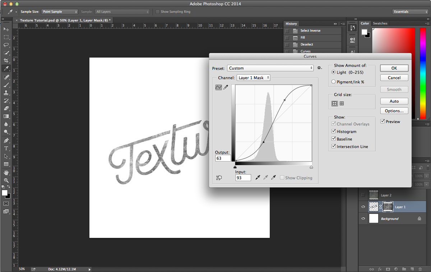Activate the on-image targeted adjustment hand icon

218,178
